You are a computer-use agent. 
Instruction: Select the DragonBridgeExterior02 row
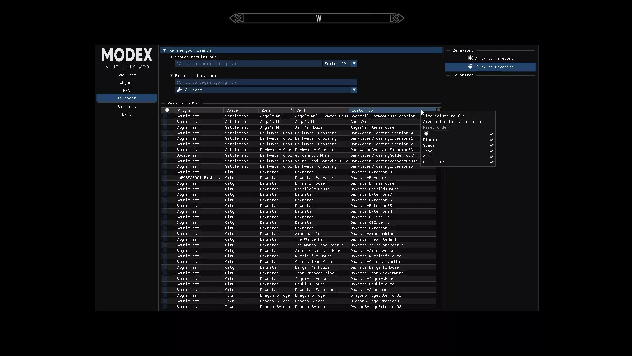[299, 301]
